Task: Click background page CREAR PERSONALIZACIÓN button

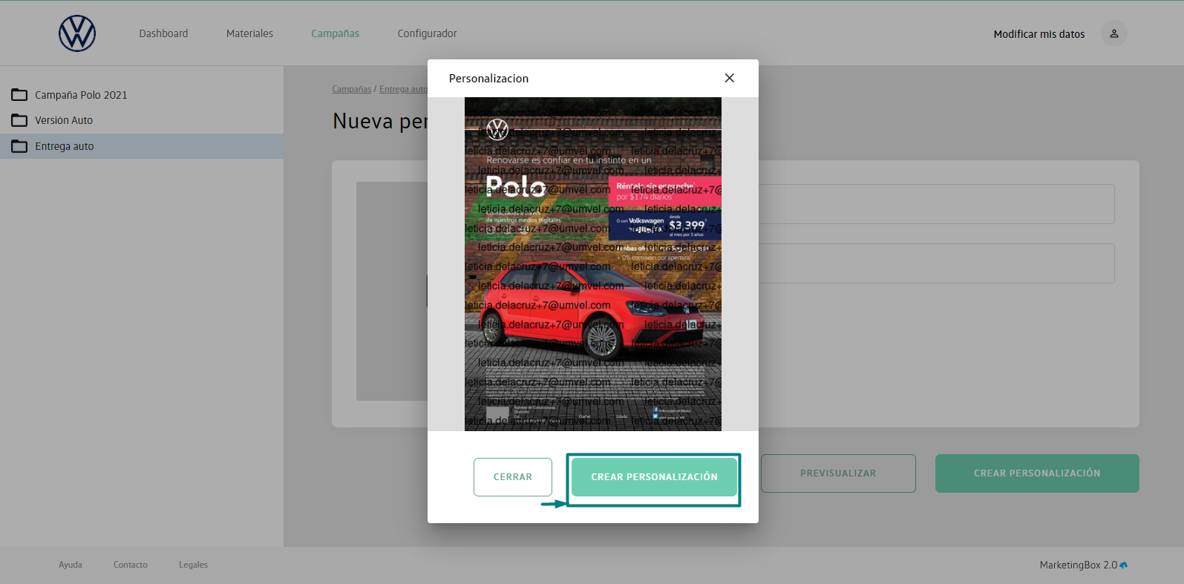Action: [1037, 473]
